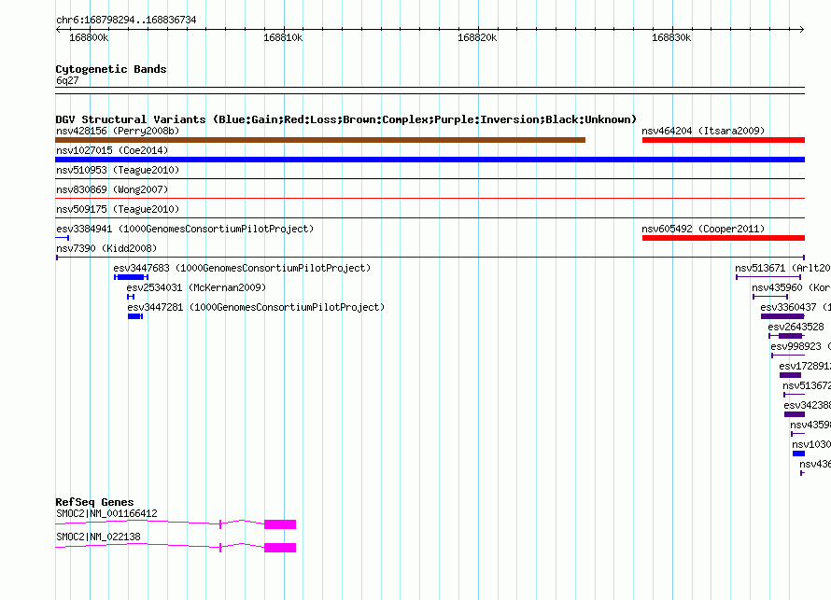Select the red nsv605492 loss bar
Viewport: 831px width, 600px height.
pos(724,238)
